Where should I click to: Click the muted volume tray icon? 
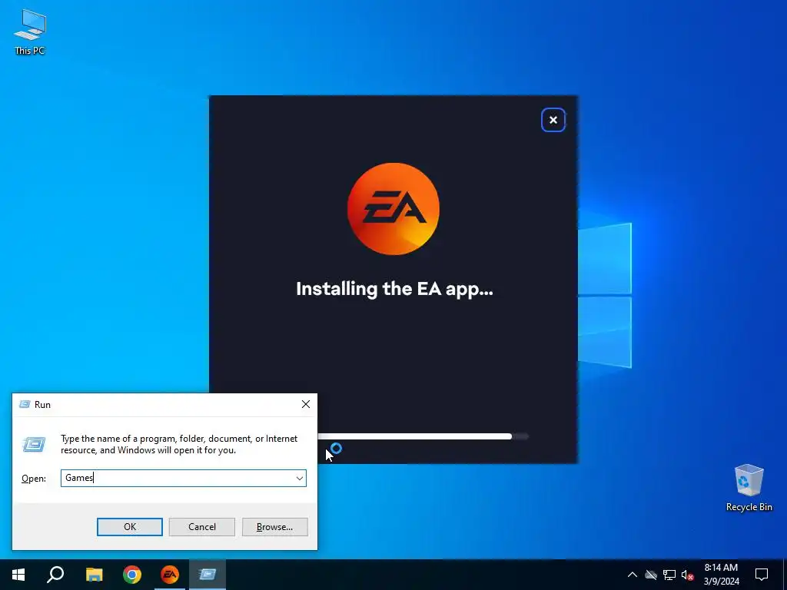click(x=688, y=575)
